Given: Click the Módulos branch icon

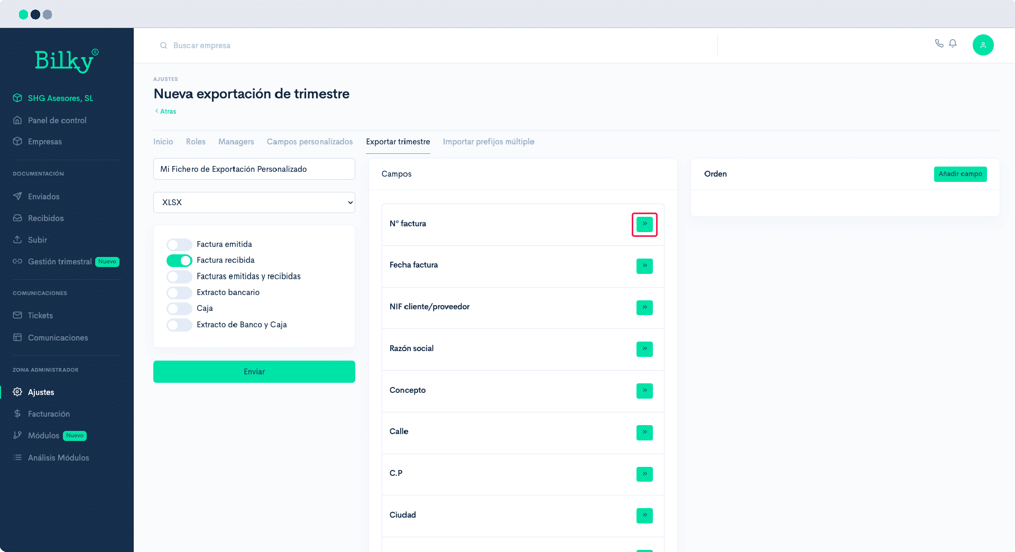Looking at the screenshot, I should (17, 435).
